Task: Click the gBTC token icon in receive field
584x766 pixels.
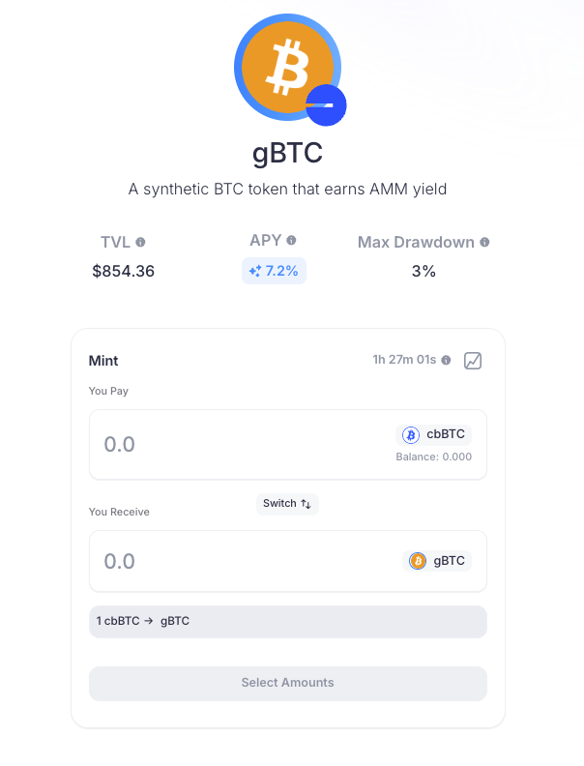Action: click(418, 561)
